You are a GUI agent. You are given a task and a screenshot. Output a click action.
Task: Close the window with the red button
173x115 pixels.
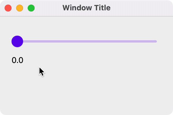[8, 8]
